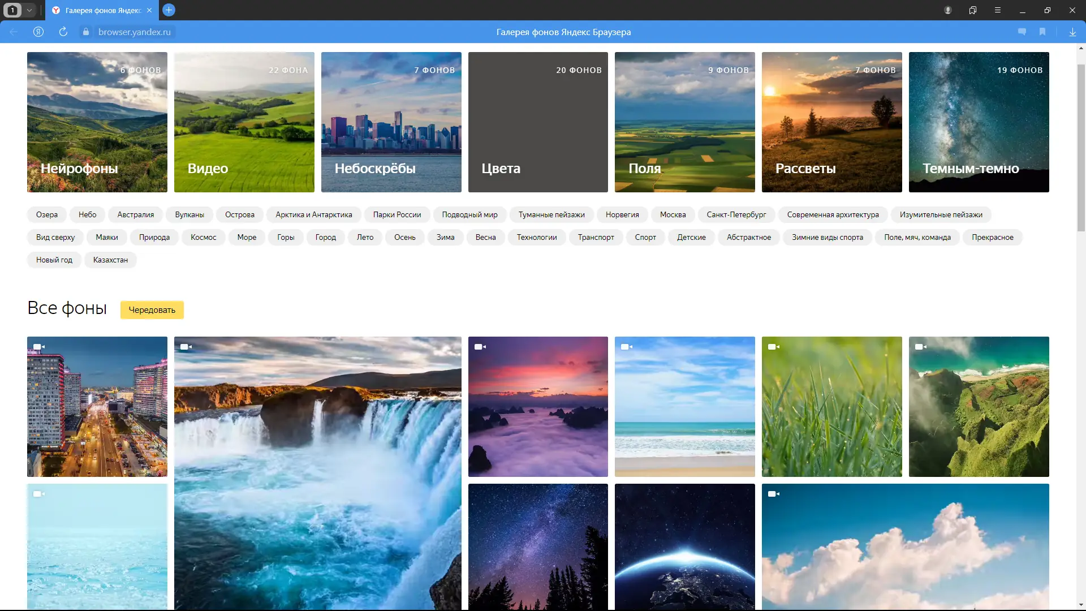The width and height of the screenshot is (1086, 611).
Task: Click the user profile avatar icon
Action: tap(948, 10)
